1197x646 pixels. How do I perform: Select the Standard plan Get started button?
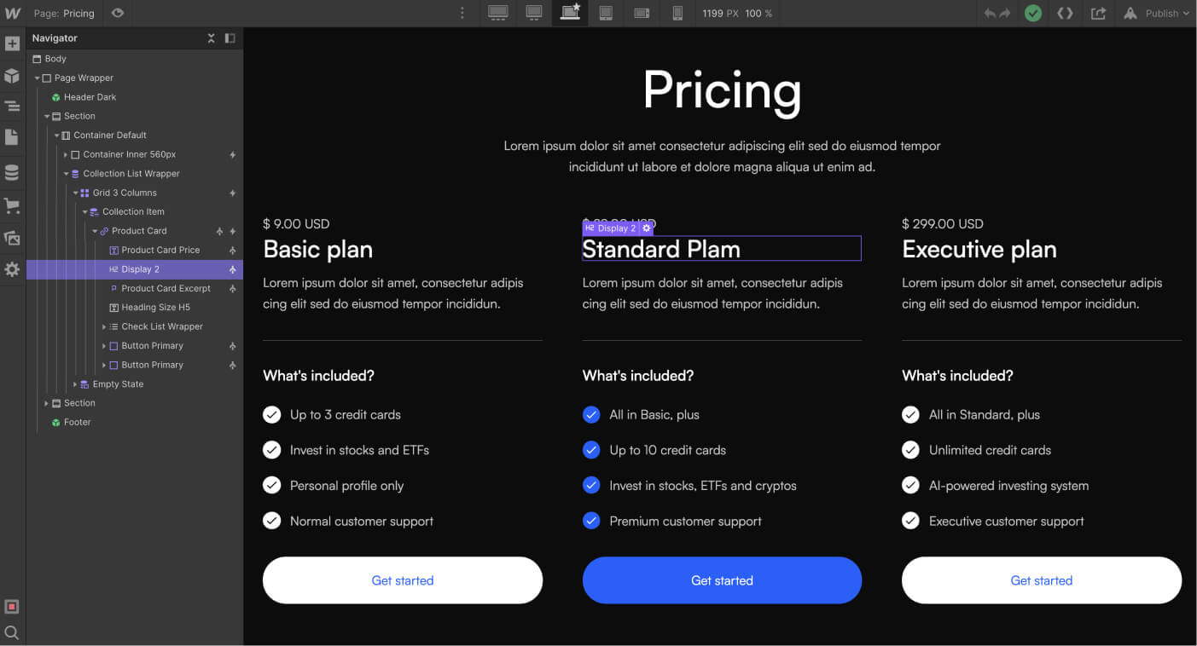(722, 580)
